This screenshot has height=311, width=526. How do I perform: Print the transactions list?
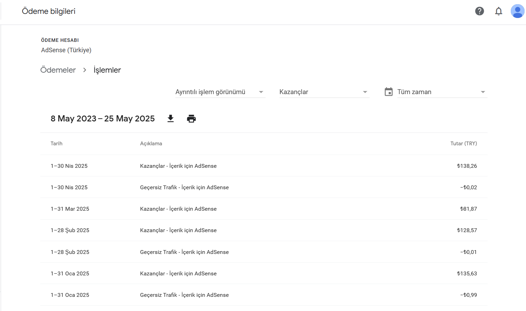191,119
